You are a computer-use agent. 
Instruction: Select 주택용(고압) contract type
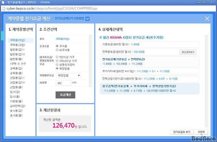18,45
